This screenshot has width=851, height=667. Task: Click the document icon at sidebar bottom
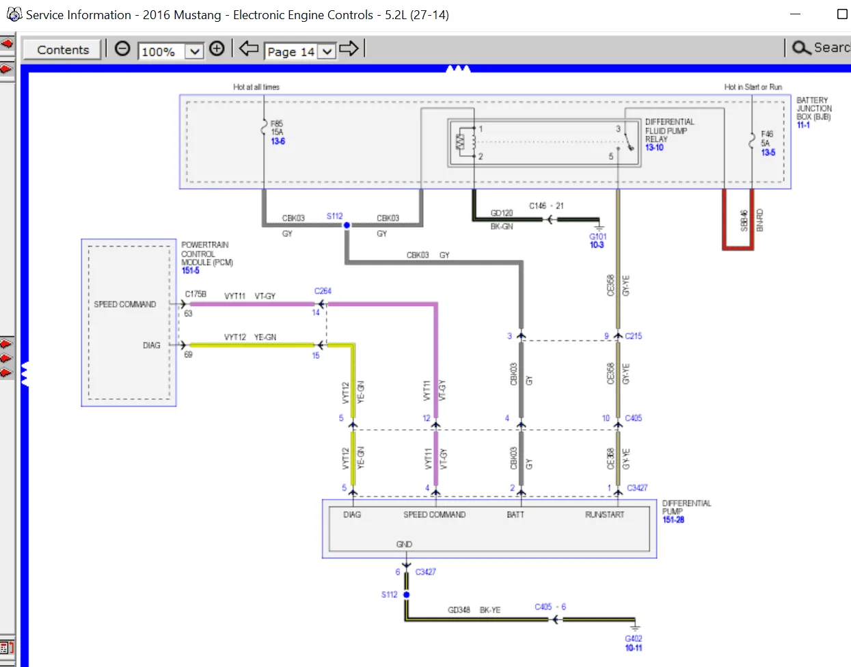(7, 647)
